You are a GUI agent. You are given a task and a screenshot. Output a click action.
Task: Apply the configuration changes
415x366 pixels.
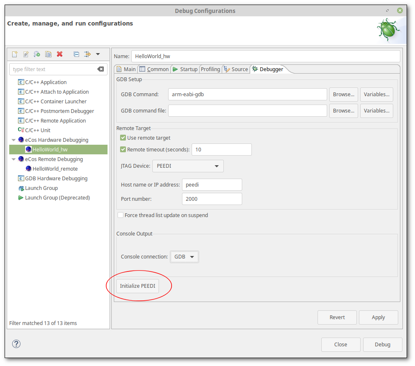click(x=378, y=317)
